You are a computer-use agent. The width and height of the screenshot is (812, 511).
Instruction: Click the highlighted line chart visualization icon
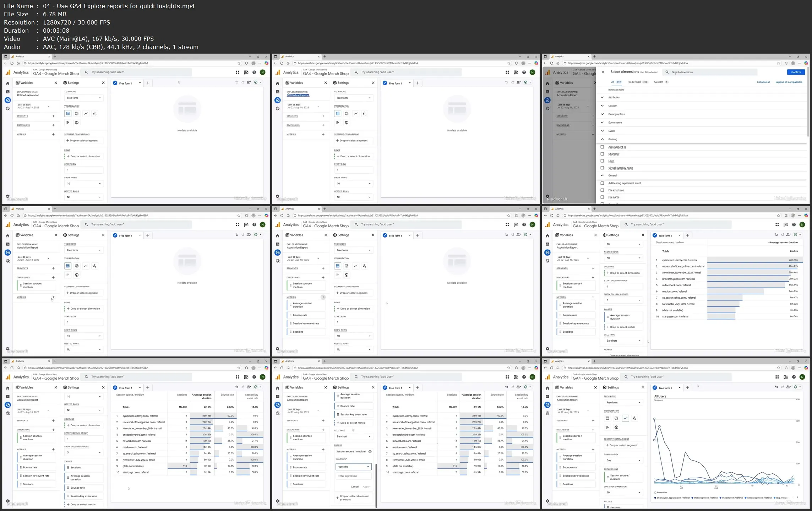625,418
